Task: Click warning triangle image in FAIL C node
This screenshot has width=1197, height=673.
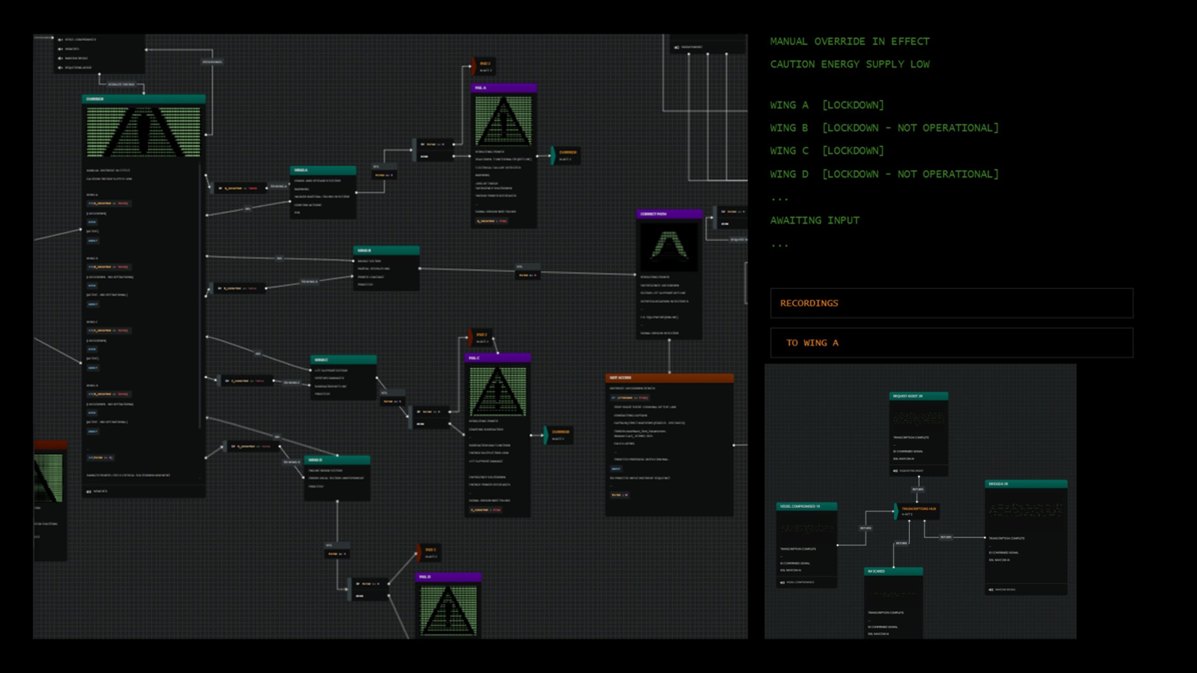Action: 498,391
